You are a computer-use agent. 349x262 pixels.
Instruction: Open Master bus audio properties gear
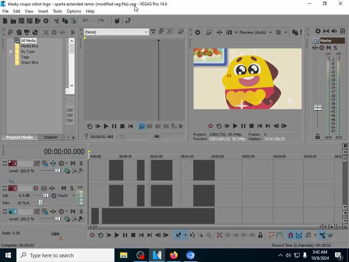(318, 31)
